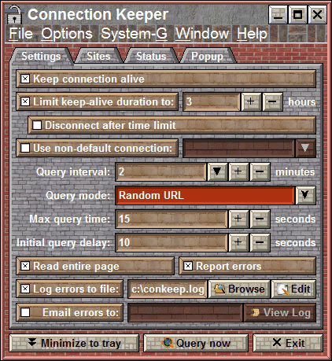Viewport: 332px width, 361px height.
Task: Expand the Query interval dropdown list
Action: [217, 171]
